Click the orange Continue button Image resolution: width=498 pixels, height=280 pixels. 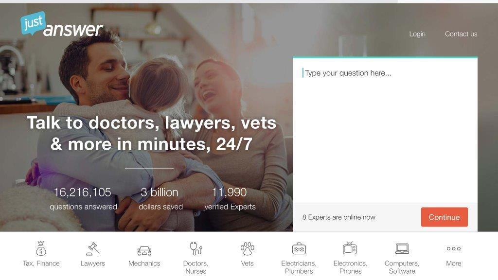[445, 217]
